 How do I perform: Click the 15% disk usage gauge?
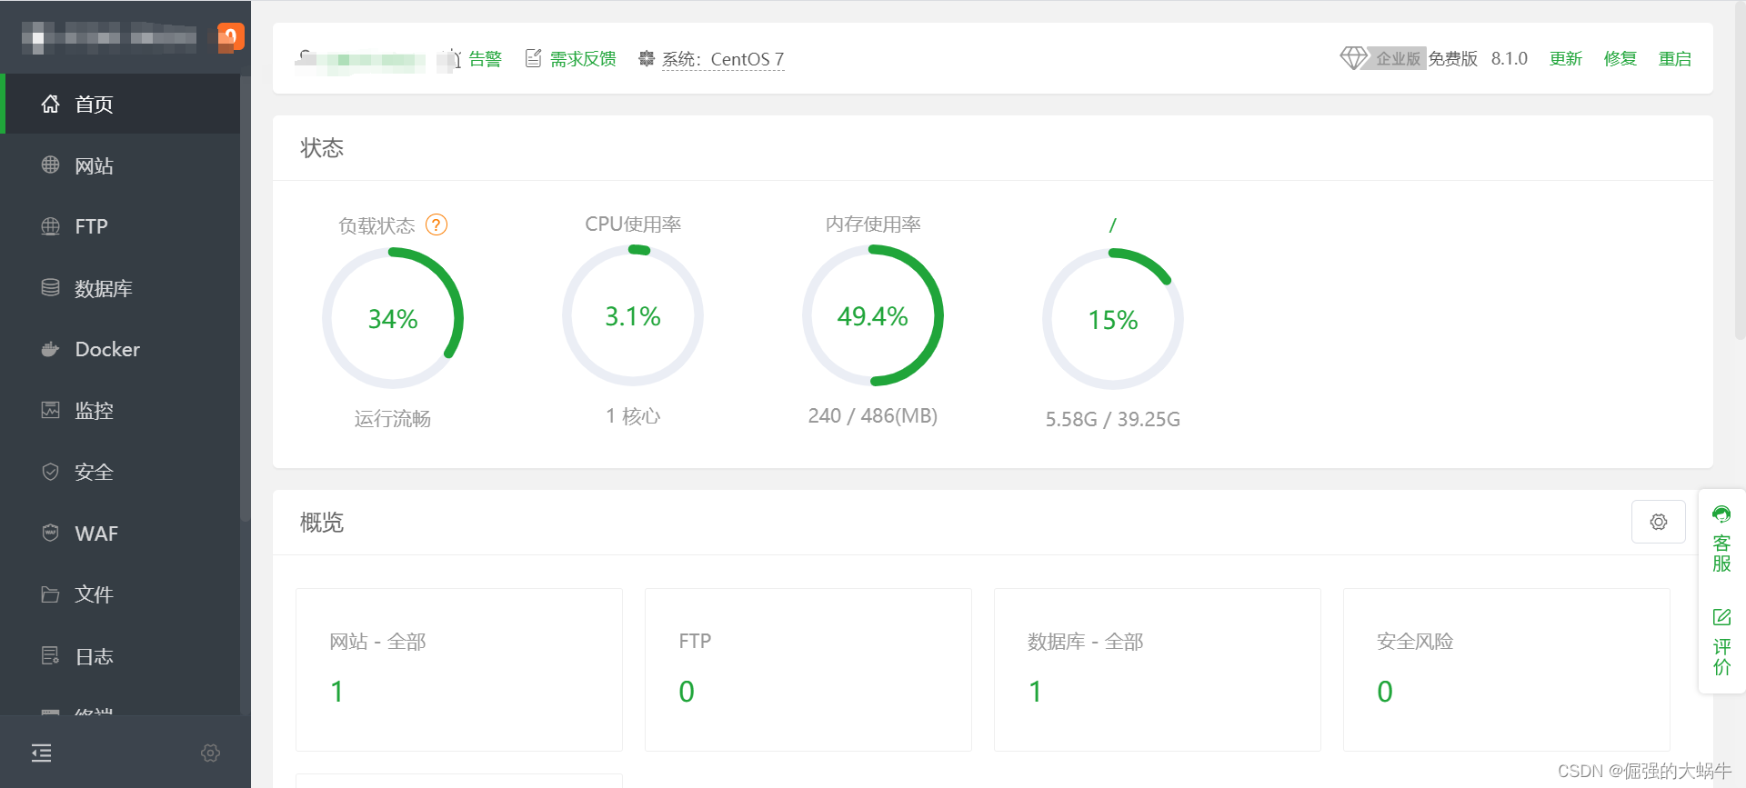[x=1113, y=319]
